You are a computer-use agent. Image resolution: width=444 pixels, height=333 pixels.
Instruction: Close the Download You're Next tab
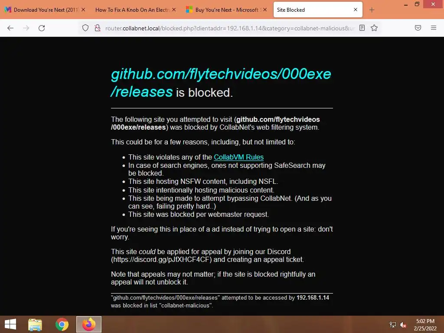(83, 10)
